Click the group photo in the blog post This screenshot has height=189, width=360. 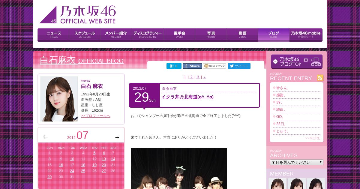[x=179, y=169]
